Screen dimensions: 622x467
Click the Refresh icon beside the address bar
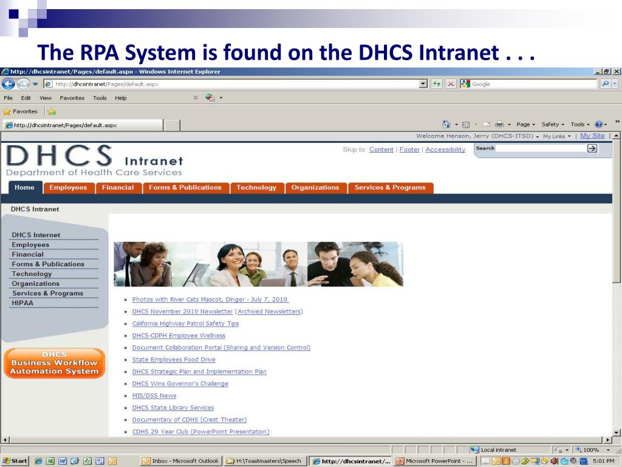pos(437,84)
